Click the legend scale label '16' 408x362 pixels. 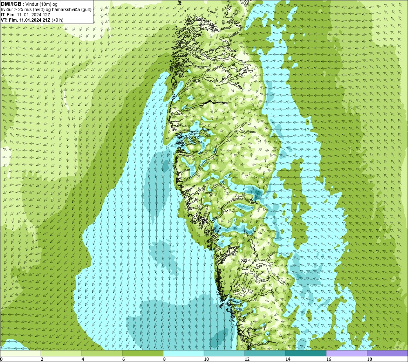(328, 359)
